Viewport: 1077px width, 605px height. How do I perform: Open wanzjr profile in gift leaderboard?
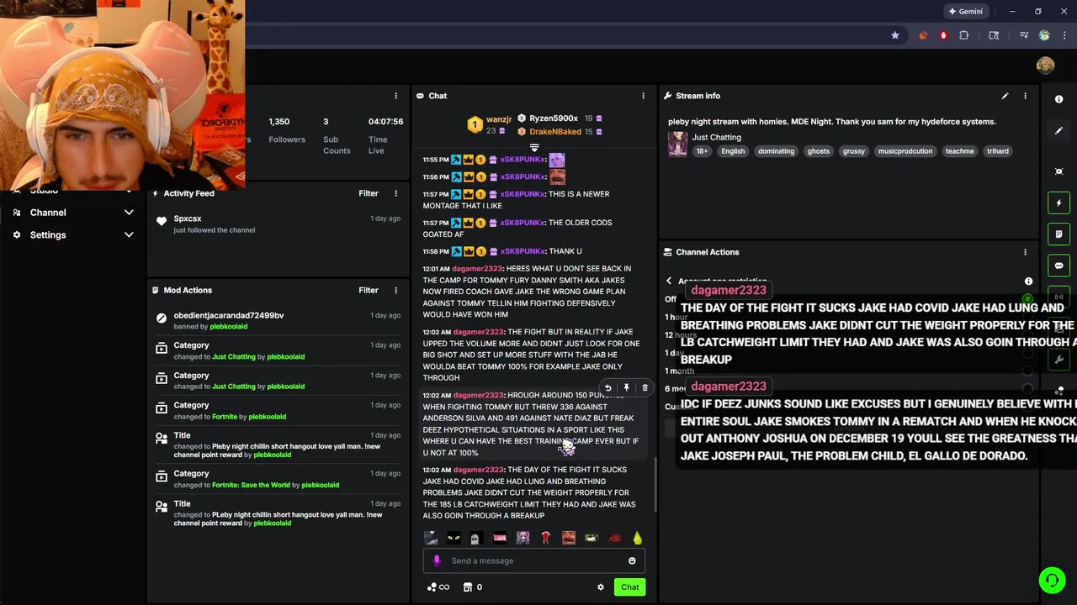[499, 119]
